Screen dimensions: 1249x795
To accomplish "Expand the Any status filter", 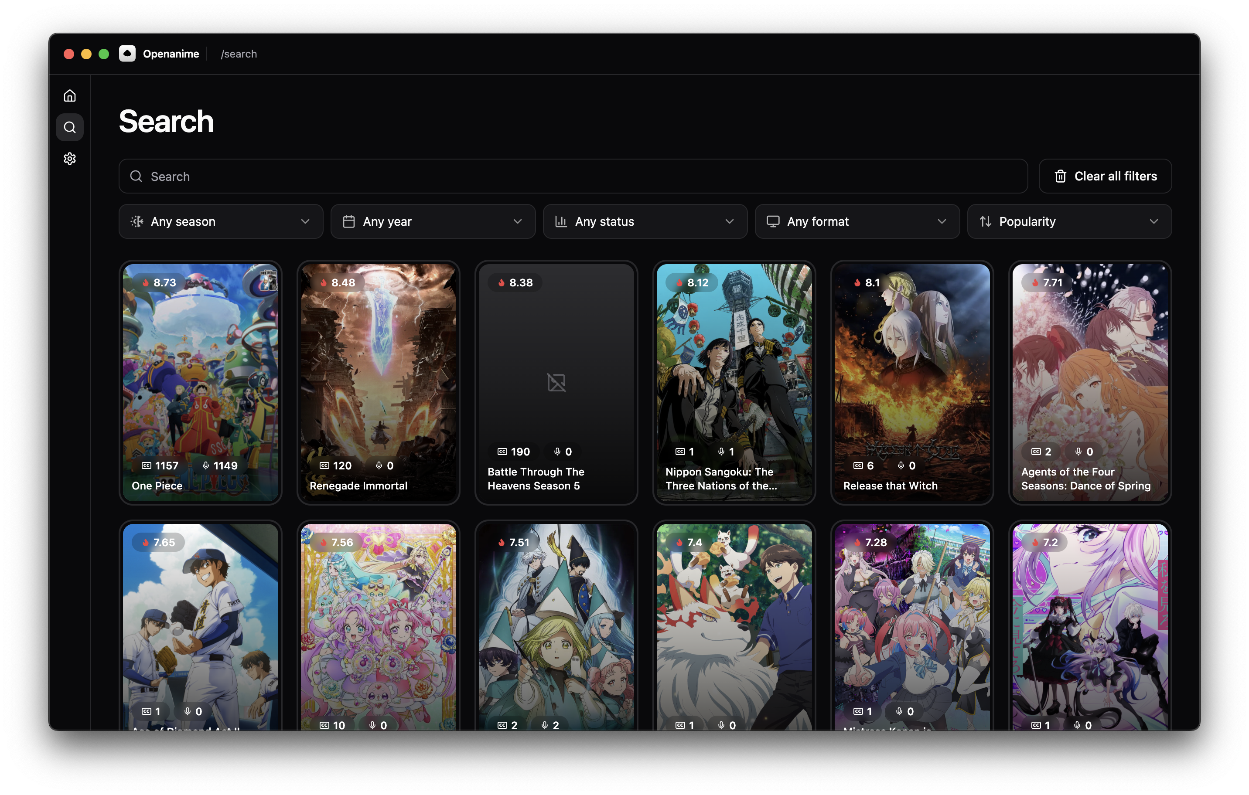I will click(x=645, y=221).
